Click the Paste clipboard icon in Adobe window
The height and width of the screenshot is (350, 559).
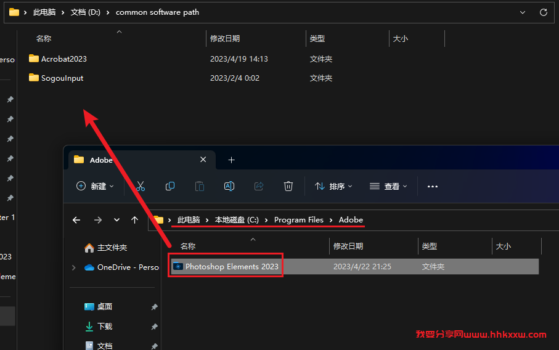point(200,186)
